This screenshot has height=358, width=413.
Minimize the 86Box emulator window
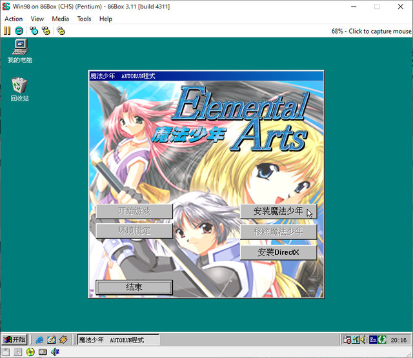coord(354,6)
